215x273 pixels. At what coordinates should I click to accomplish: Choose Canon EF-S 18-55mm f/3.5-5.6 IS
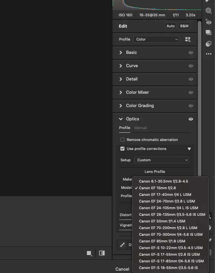(170, 268)
